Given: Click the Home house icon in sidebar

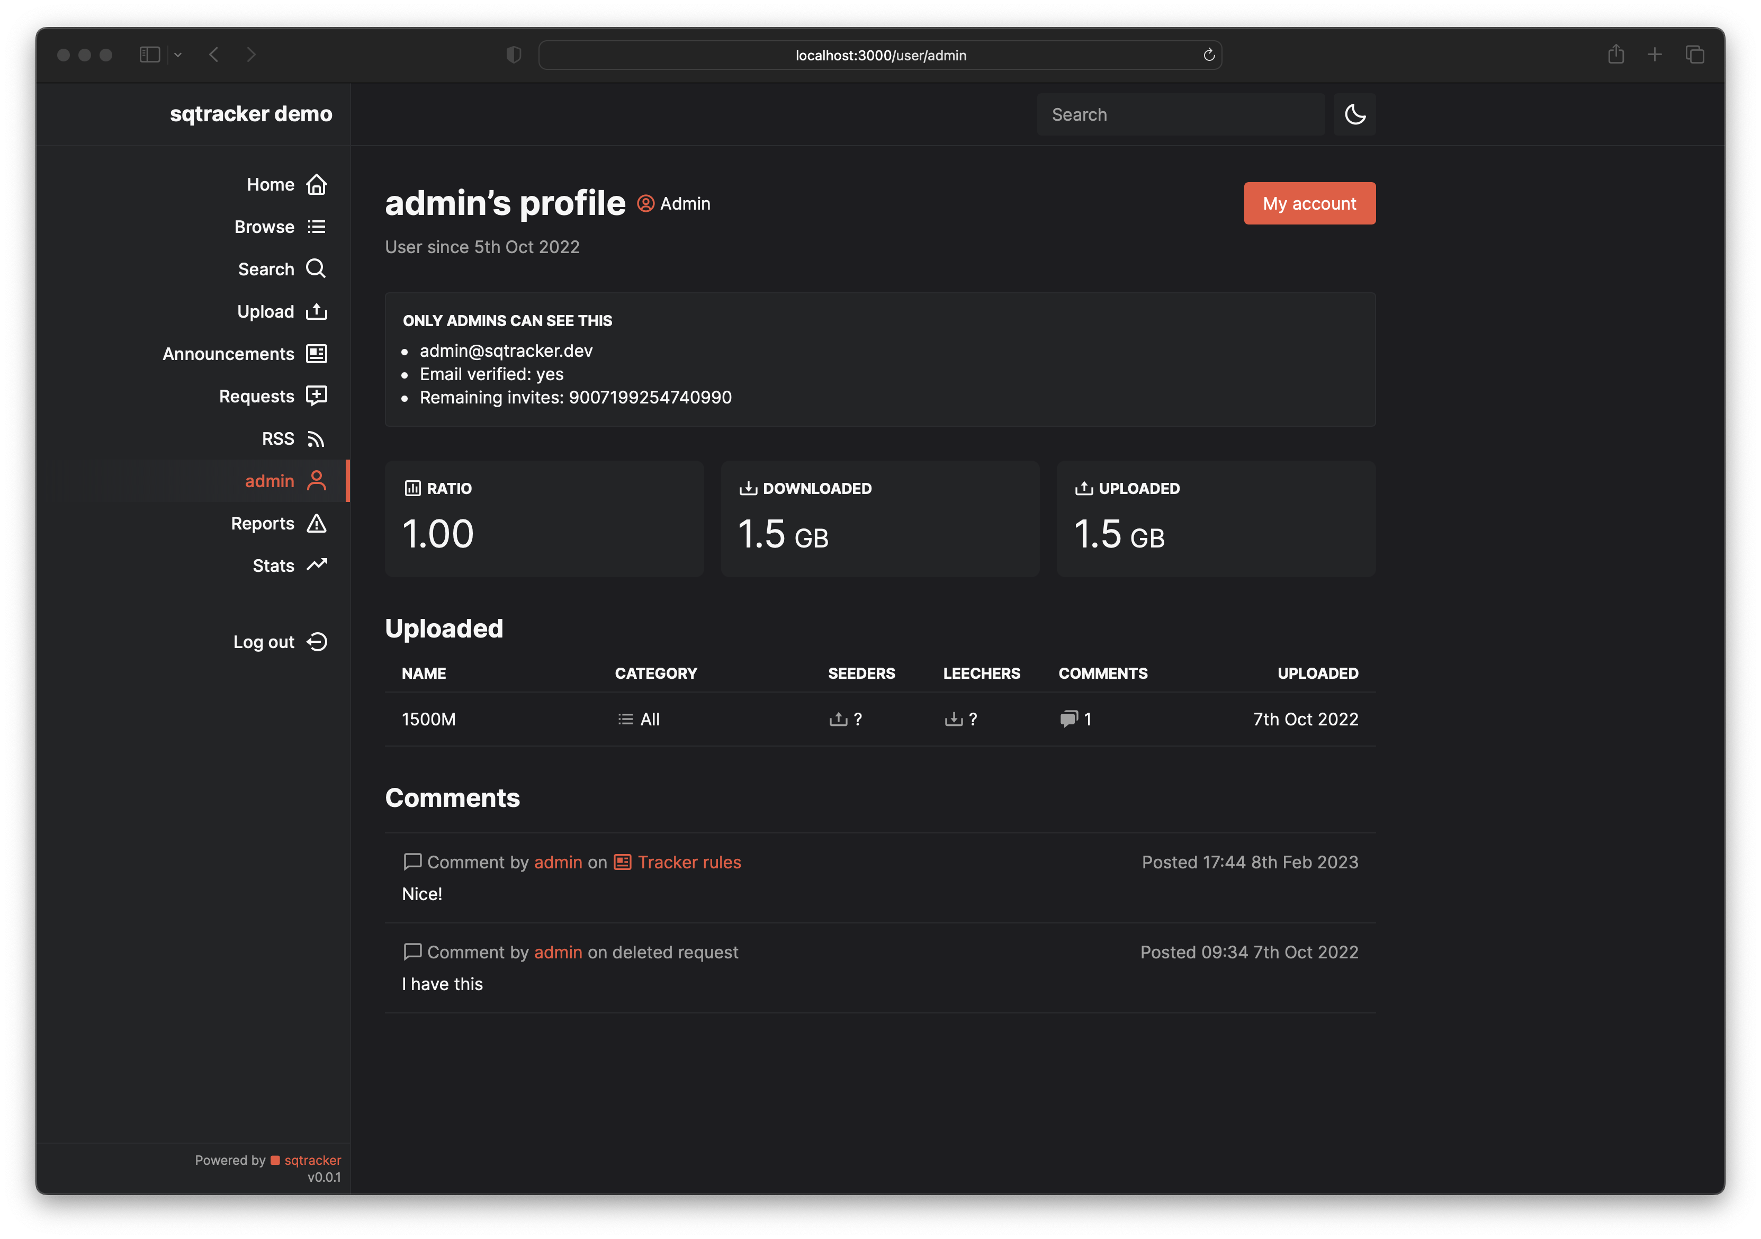Looking at the screenshot, I should (316, 185).
